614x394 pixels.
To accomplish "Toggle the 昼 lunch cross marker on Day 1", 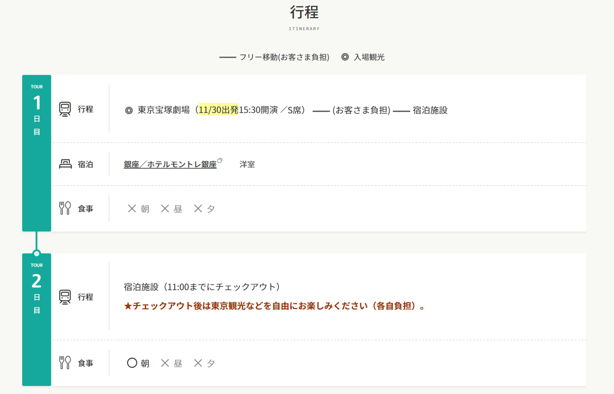I will (165, 208).
